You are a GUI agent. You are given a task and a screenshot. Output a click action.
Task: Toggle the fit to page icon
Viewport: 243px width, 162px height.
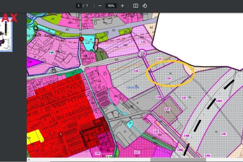[x=135, y=6]
